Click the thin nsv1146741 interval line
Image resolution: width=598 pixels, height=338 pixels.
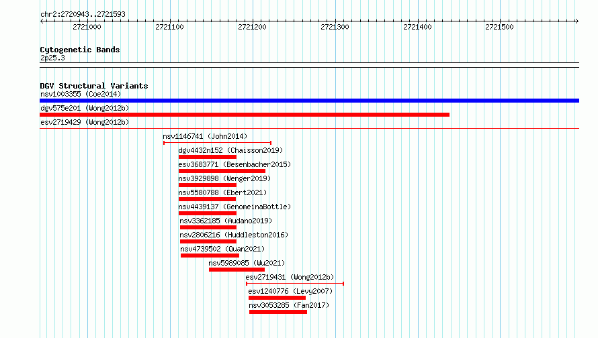(218, 143)
